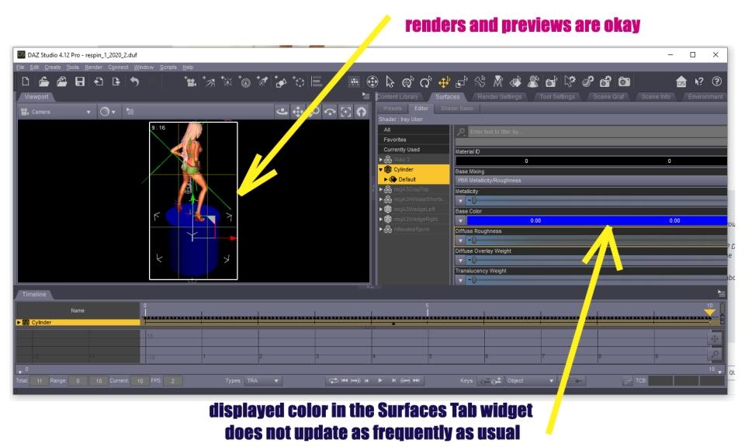The height and width of the screenshot is (447, 745).
Task: Open the Shader Baker sub-tab
Action: tap(456, 109)
